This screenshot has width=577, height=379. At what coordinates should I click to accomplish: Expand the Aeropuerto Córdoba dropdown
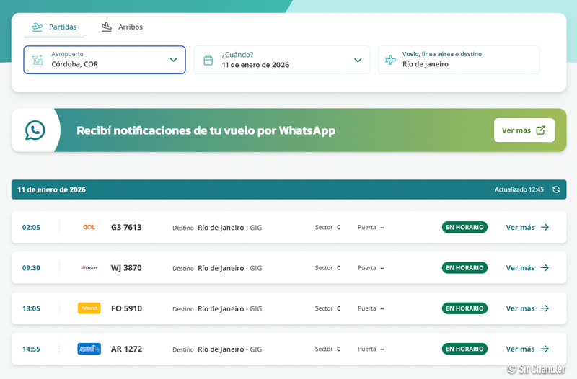click(173, 61)
